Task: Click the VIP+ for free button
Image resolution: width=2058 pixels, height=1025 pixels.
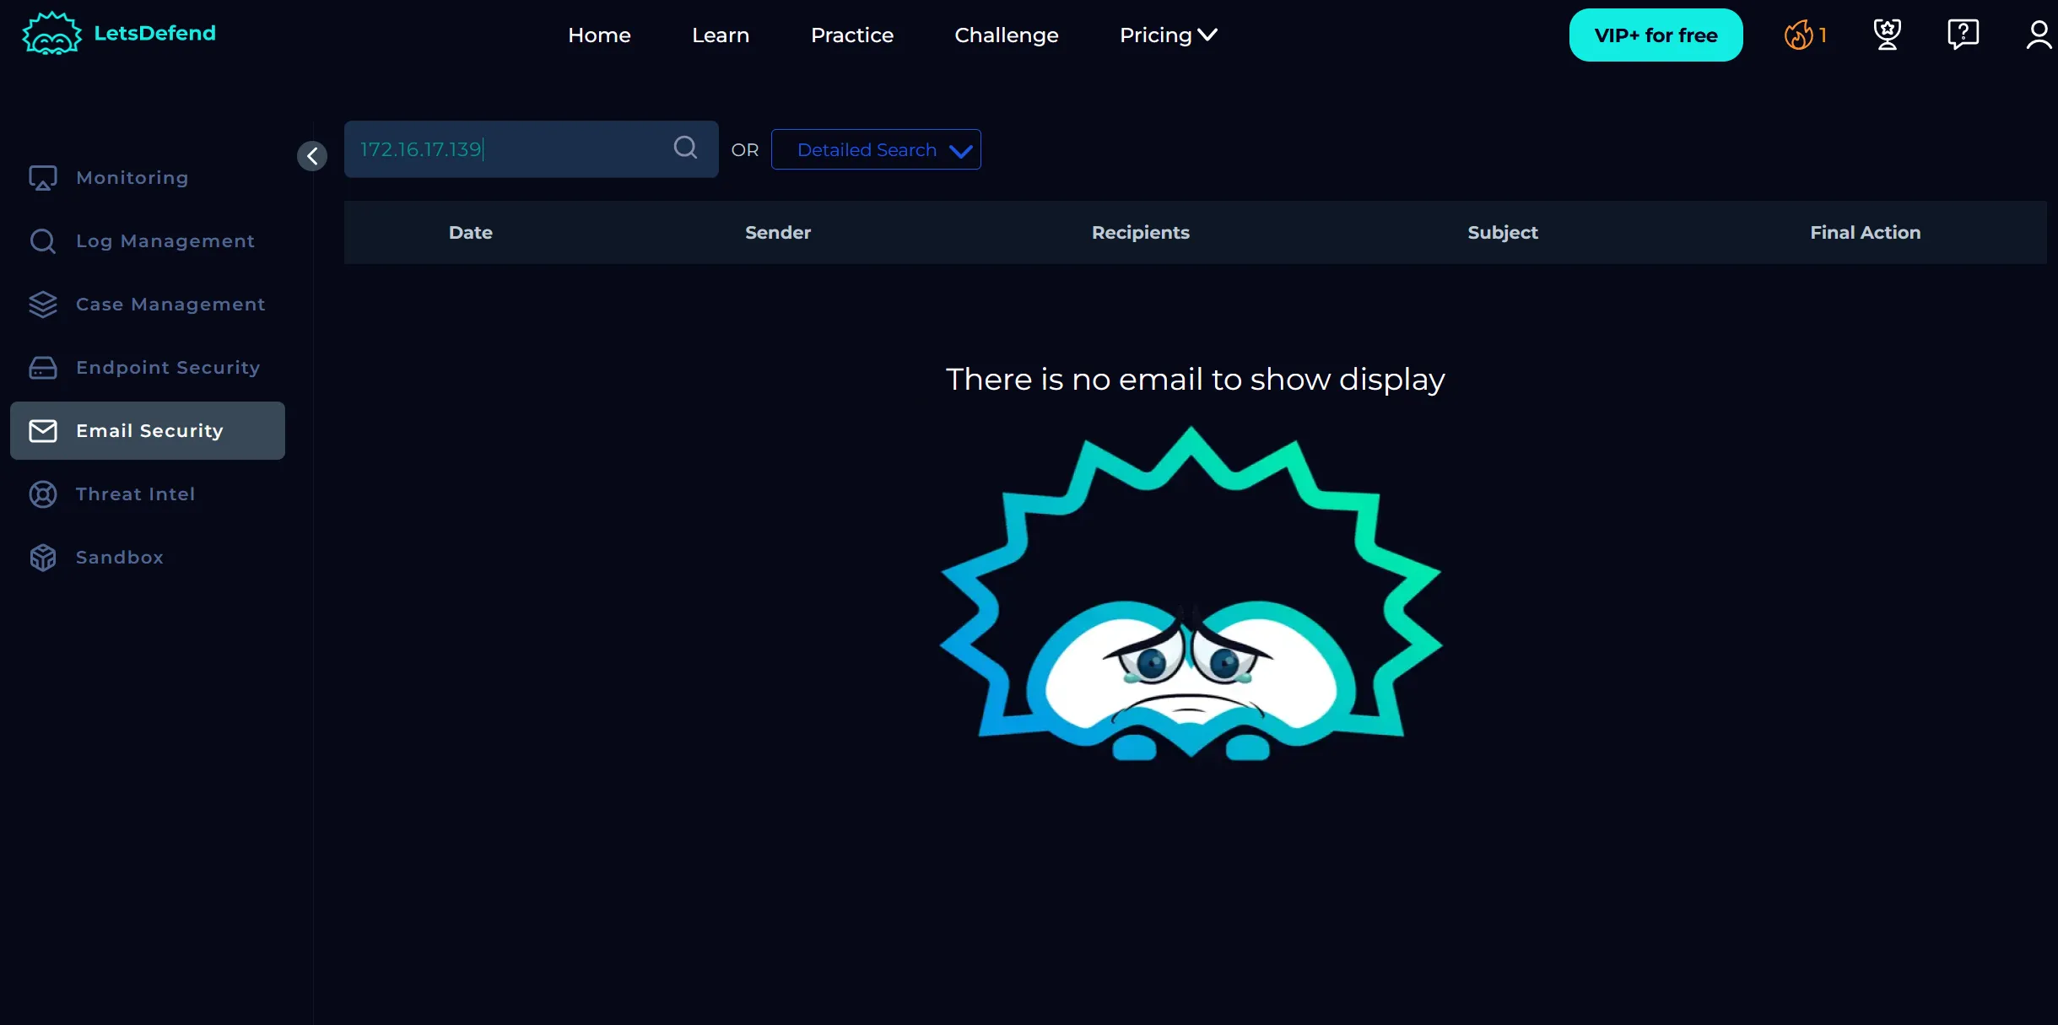Action: 1656,35
